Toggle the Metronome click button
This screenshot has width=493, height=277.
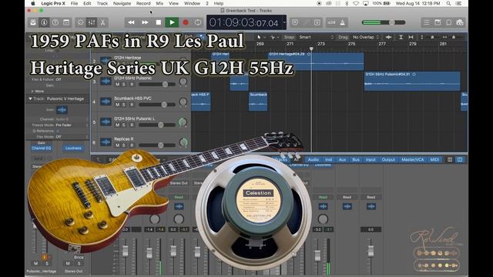click(342, 22)
